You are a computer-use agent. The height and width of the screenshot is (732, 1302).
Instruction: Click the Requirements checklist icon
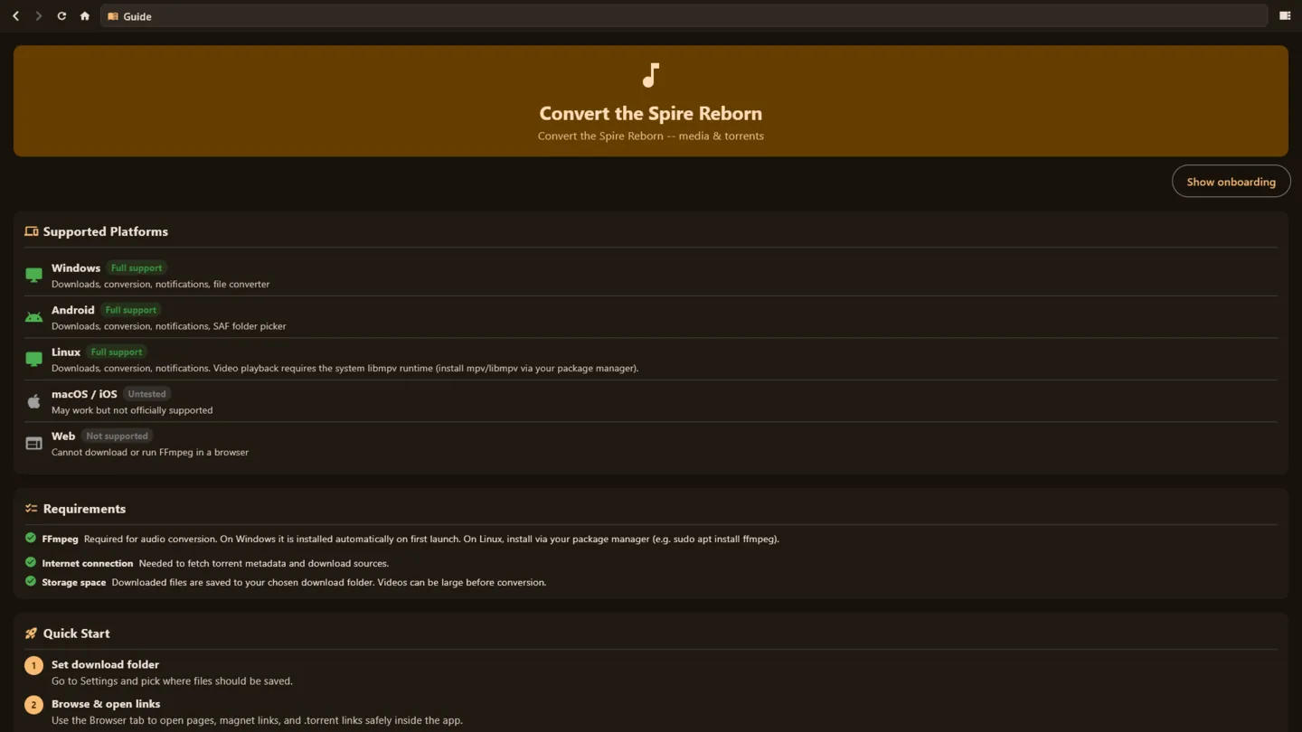32,509
